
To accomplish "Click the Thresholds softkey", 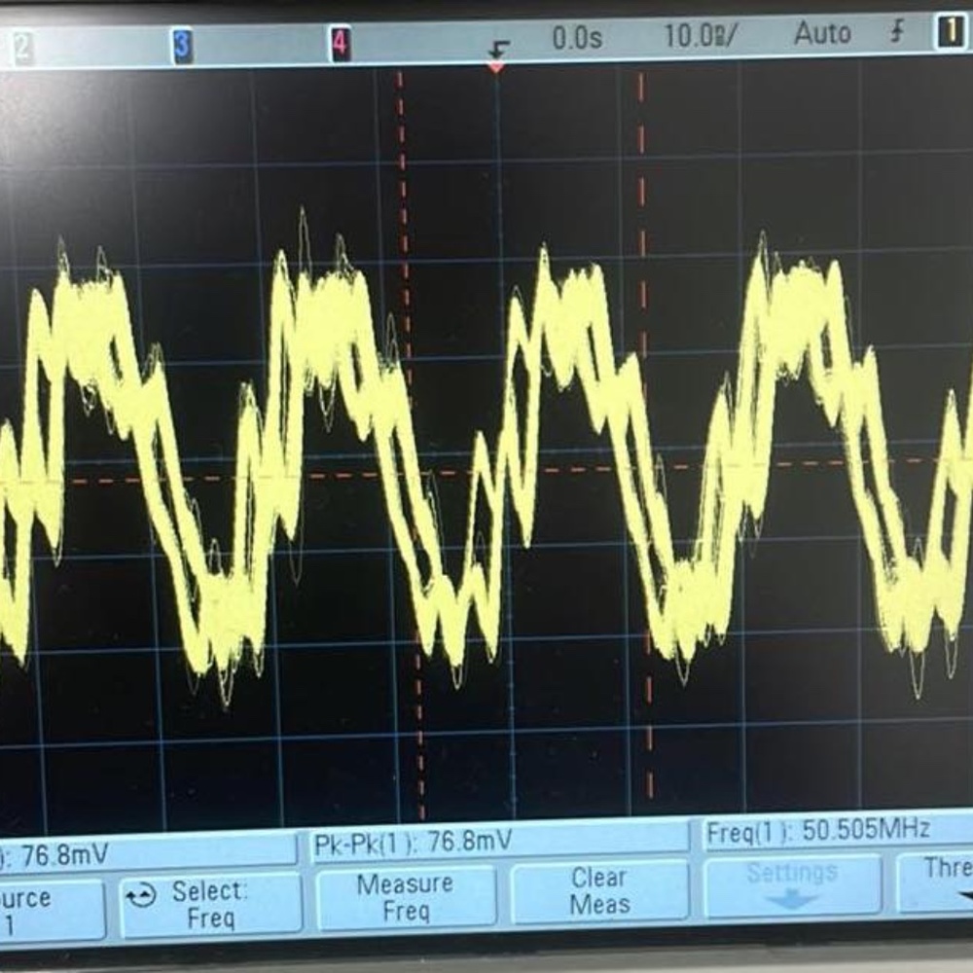I will coord(936,882).
